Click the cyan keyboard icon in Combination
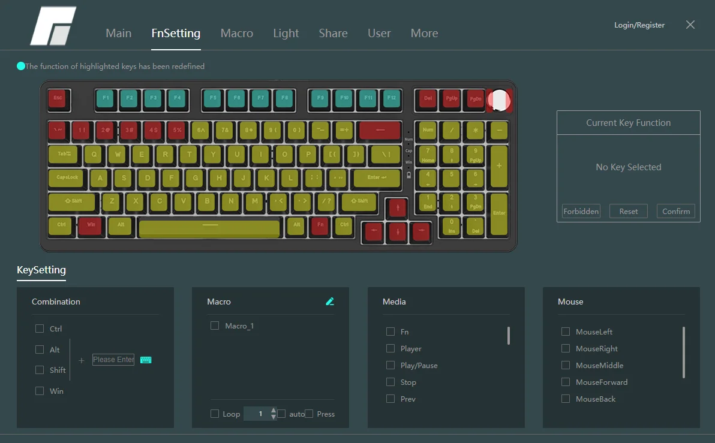This screenshot has width=715, height=443. coord(146,360)
